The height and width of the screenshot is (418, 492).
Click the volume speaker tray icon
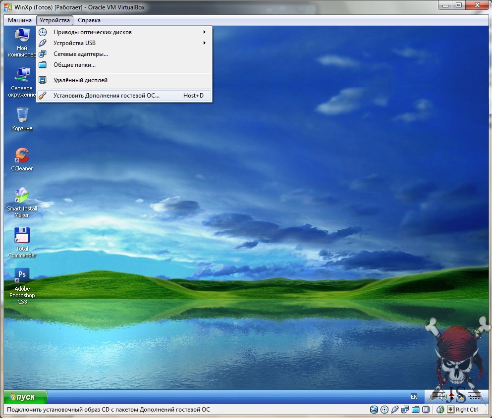point(443,397)
